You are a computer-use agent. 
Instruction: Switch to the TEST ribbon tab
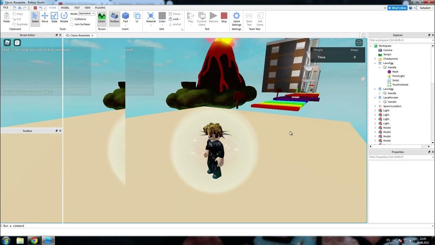[x=77, y=7]
